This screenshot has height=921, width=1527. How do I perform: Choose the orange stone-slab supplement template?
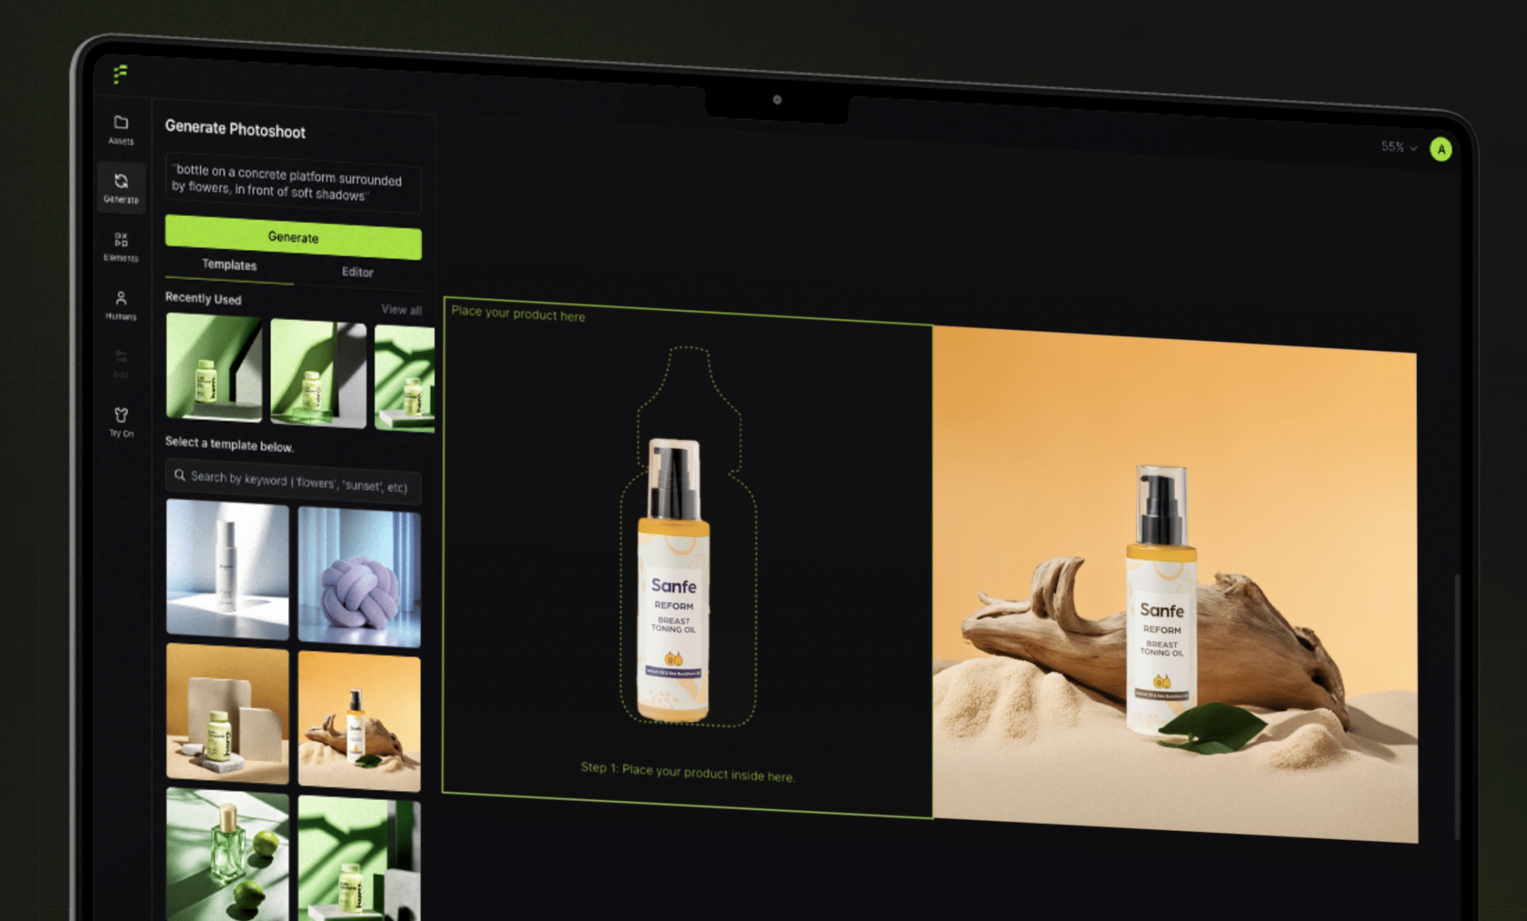(x=227, y=713)
